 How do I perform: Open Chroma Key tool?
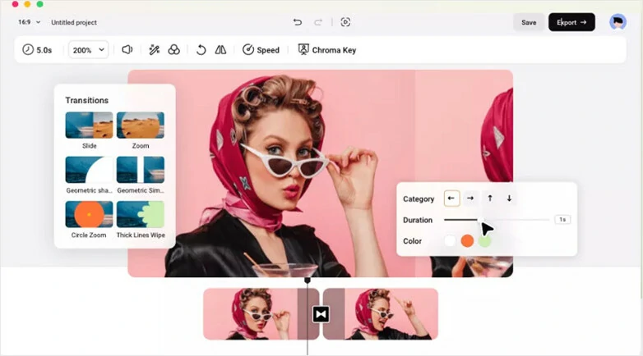coord(326,50)
